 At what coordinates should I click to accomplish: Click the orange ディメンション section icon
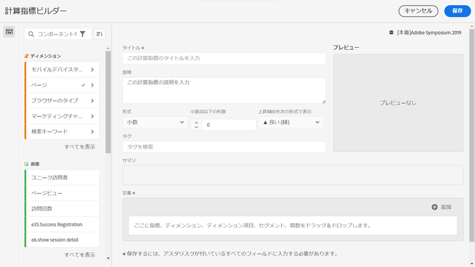(27, 56)
